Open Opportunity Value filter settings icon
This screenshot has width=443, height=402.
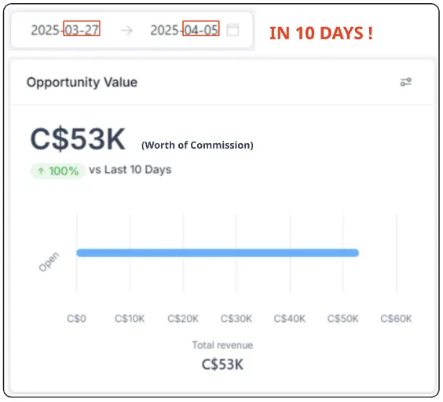point(406,82)
